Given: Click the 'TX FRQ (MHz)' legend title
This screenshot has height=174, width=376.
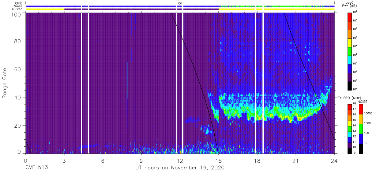Looking at the screenshot, I should pos(349,98).
